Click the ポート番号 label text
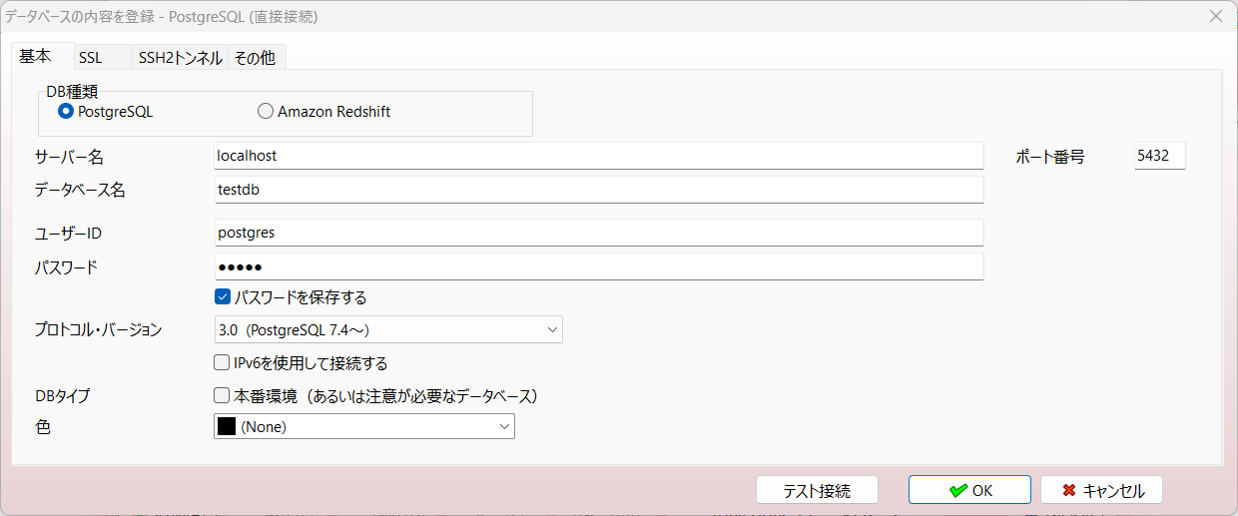 pos(1050,157)
